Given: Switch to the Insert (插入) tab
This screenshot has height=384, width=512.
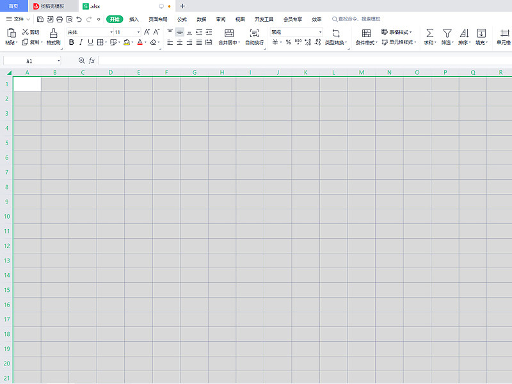Looking at the screenshot, I should coord(134,19).
